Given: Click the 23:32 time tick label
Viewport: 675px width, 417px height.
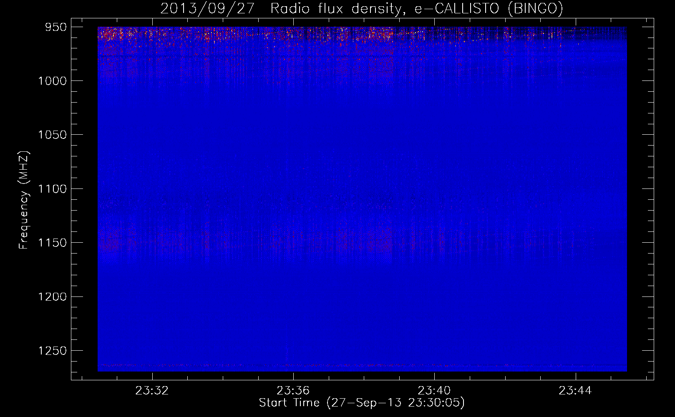Looking at the screenshot, I should click(152, 391).
